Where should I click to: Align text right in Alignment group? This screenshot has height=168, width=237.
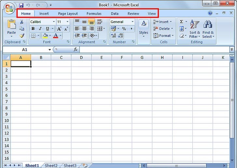click(x=91, y=29)
